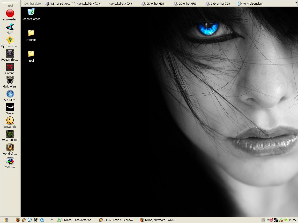Click the NVIDIA tray icon
298x223 pixels.
point(286,220)
